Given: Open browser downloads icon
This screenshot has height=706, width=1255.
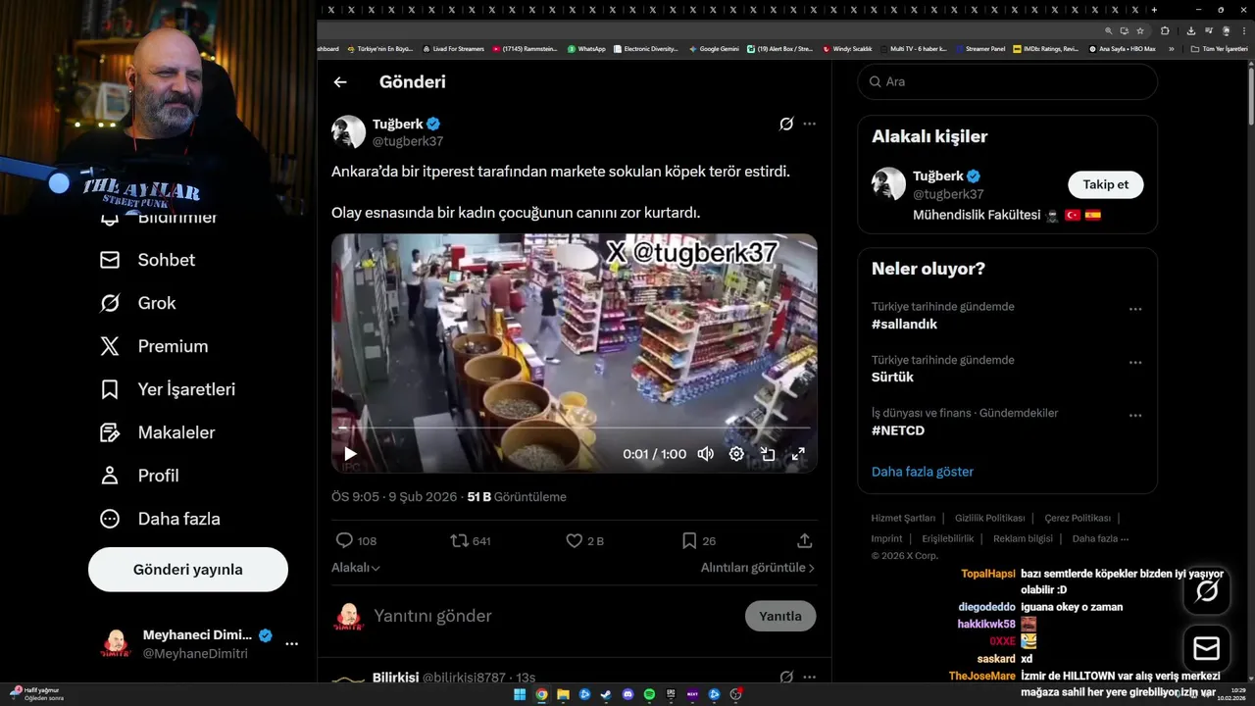Looking at the screenshot, I should coord(1190,30).
